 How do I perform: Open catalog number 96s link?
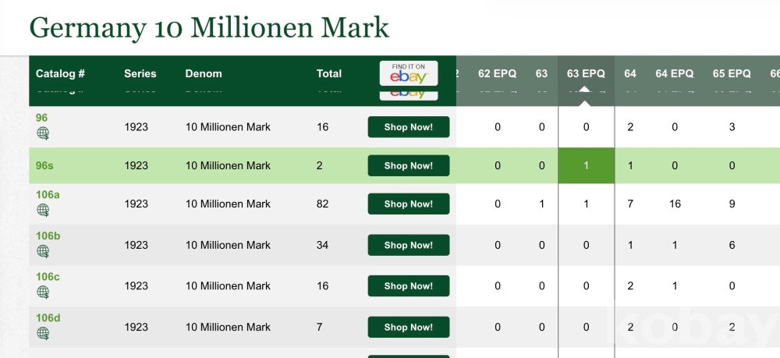pyautogui.click(x=44, y=165)
